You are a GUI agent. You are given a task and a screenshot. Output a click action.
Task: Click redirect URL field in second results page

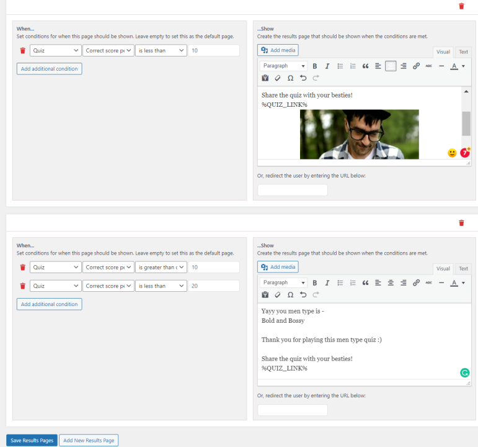pyautogui.click(x=293, y=410)
